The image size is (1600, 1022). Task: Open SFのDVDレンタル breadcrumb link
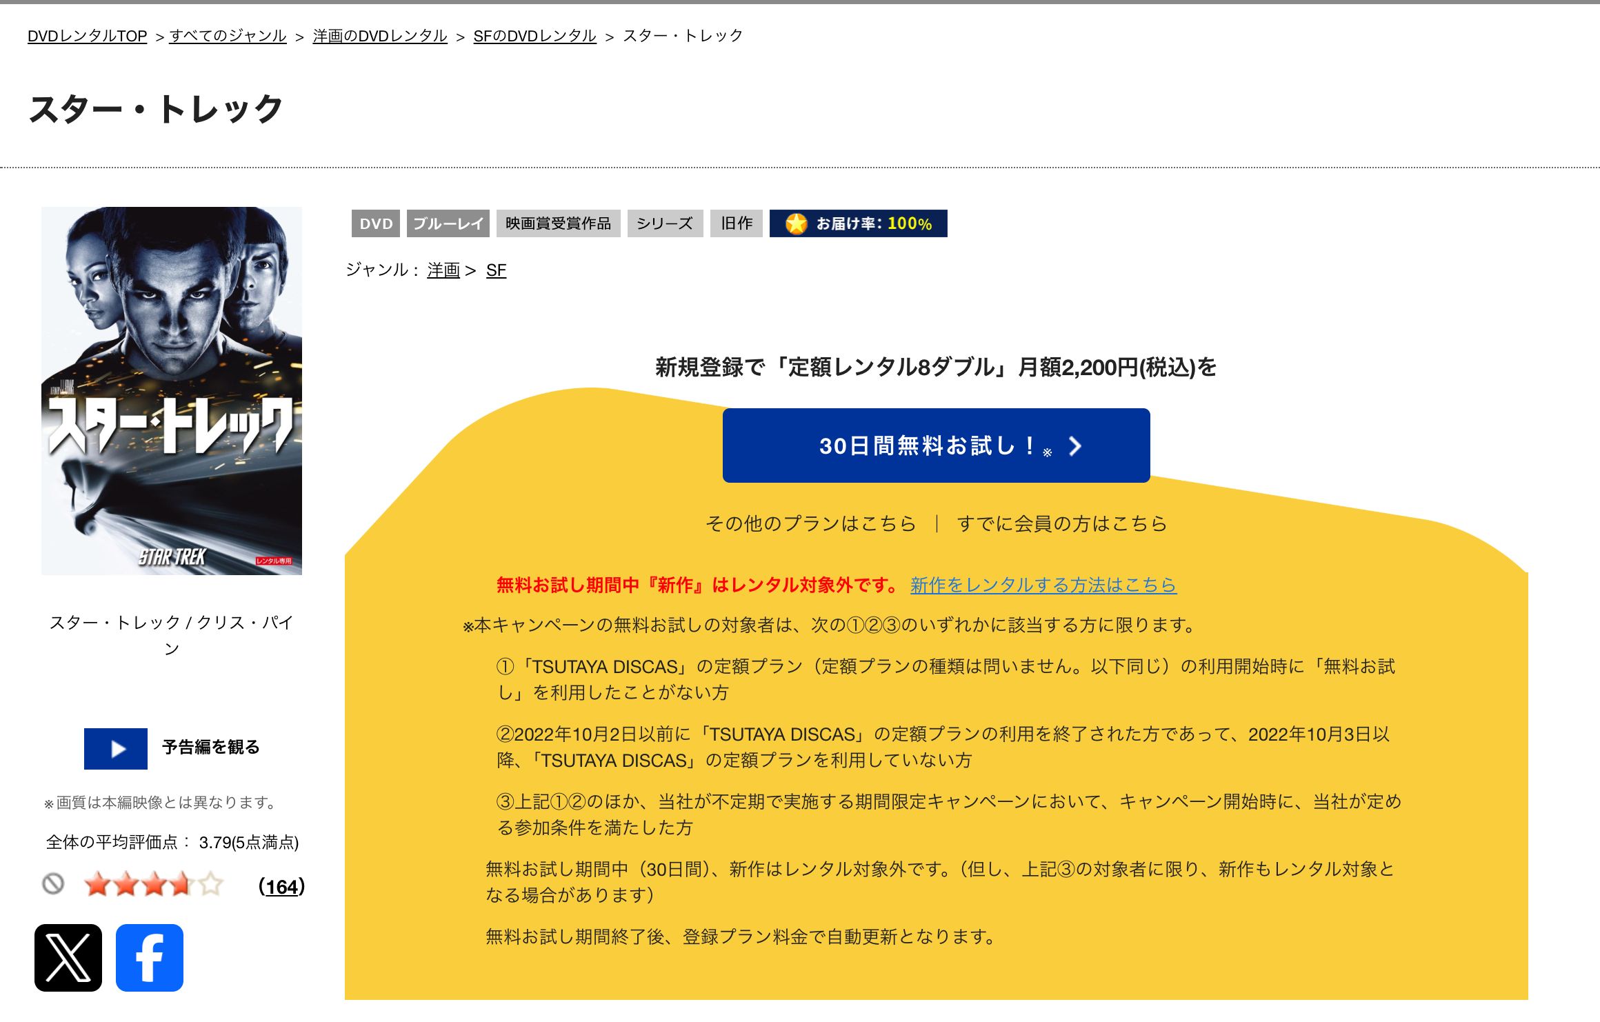pyautogui.click(x=534, y=36)
